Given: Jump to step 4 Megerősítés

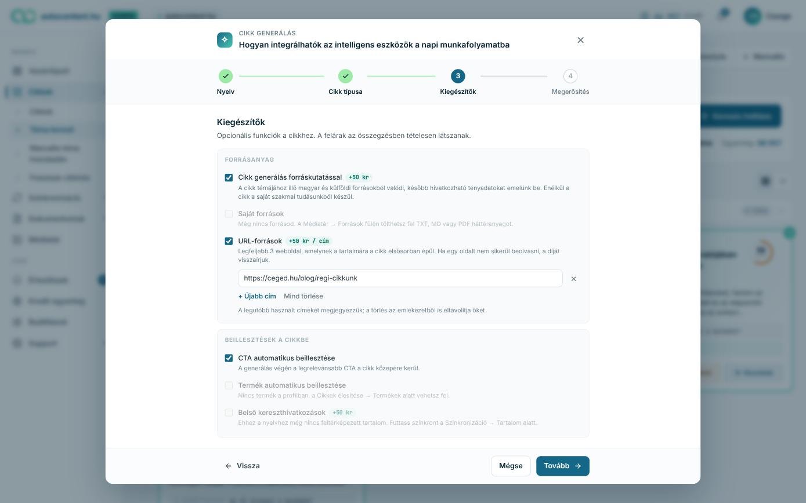Looking at the screenshot, I should (570, 76).
